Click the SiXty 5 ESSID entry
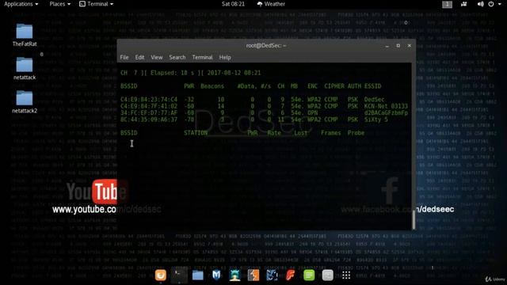Viewport: 507px width, 285px height. pyautogui.click(x=375, y=120)
